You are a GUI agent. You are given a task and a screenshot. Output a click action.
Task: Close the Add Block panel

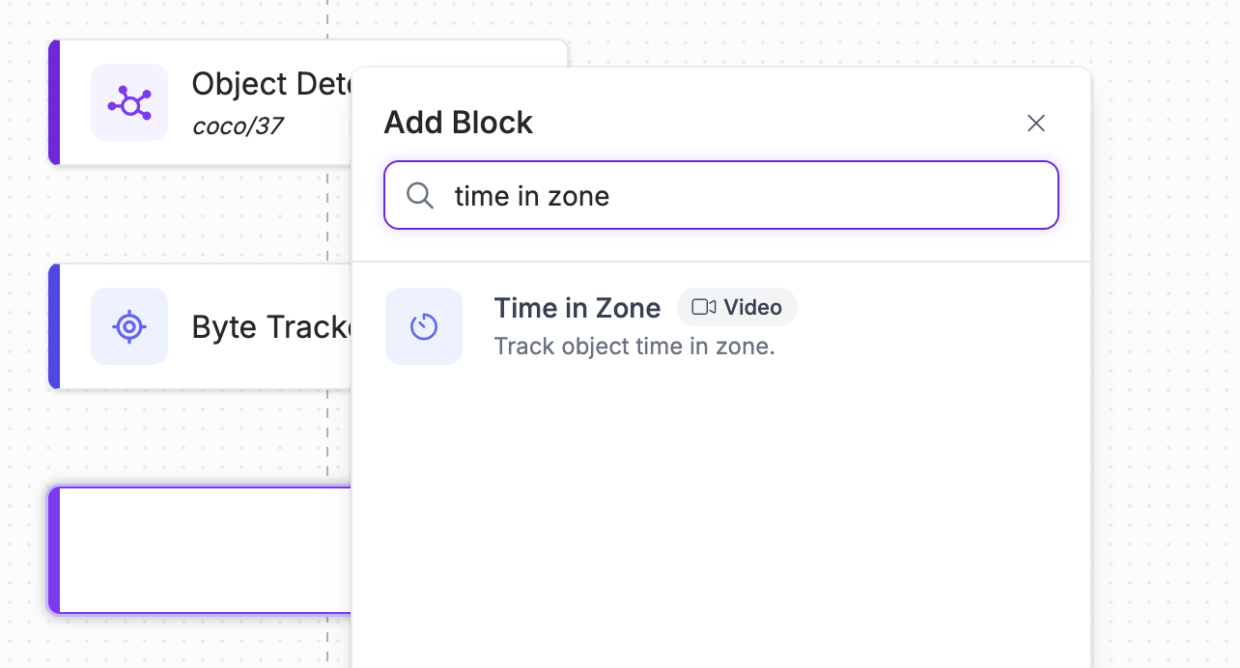(x=1036, y=124)
